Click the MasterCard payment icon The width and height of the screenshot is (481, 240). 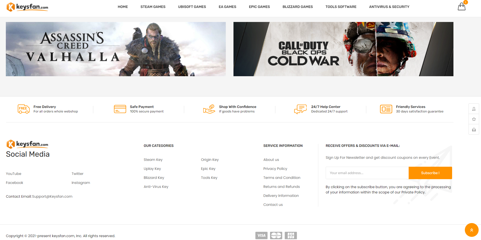coord(276,236)
